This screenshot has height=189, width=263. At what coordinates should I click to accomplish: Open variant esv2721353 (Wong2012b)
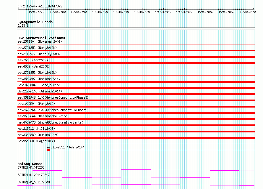pyautogui.click(x=37, y=73)
